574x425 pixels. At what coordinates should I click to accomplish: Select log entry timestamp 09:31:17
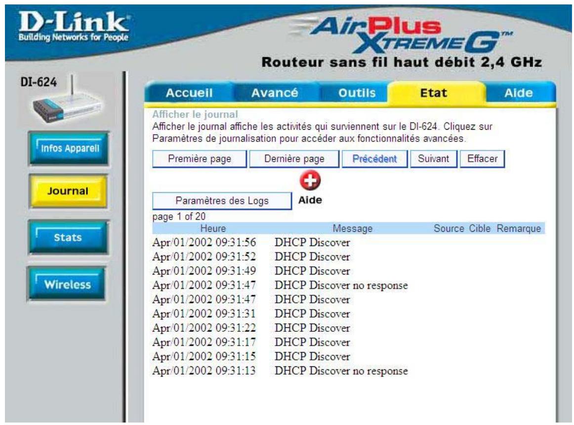pyautogui.click(x=204, y=342)
